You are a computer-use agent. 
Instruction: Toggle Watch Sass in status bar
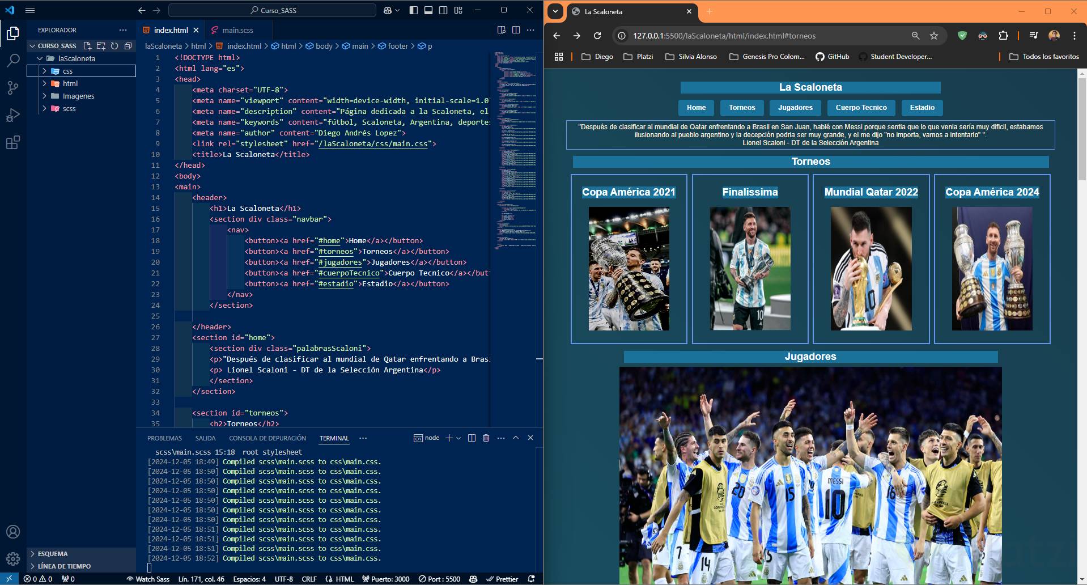(148, 579)
